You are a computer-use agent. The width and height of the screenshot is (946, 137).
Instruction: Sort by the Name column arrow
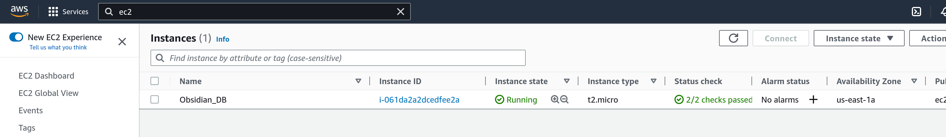(x=358, y=81)
